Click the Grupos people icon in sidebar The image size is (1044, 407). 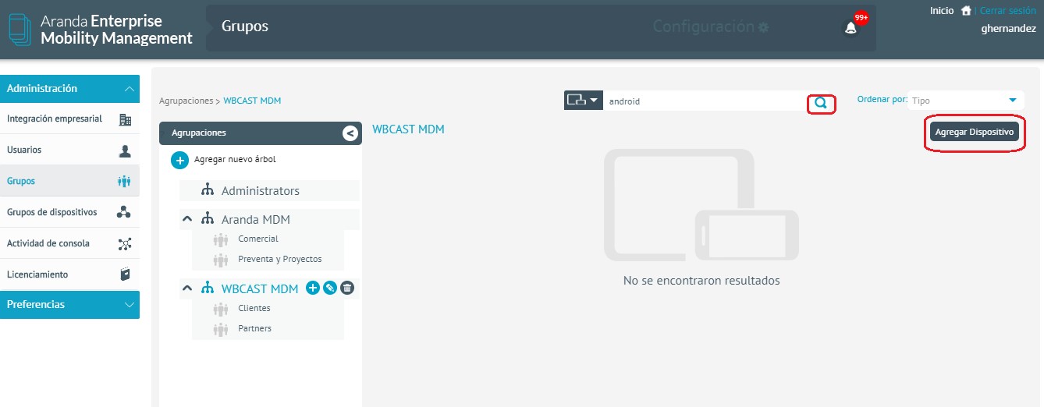(x=124, y=182)
